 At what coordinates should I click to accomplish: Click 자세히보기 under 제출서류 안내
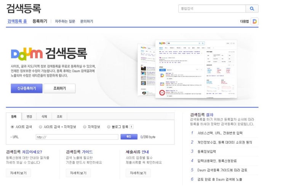[138, 173]
